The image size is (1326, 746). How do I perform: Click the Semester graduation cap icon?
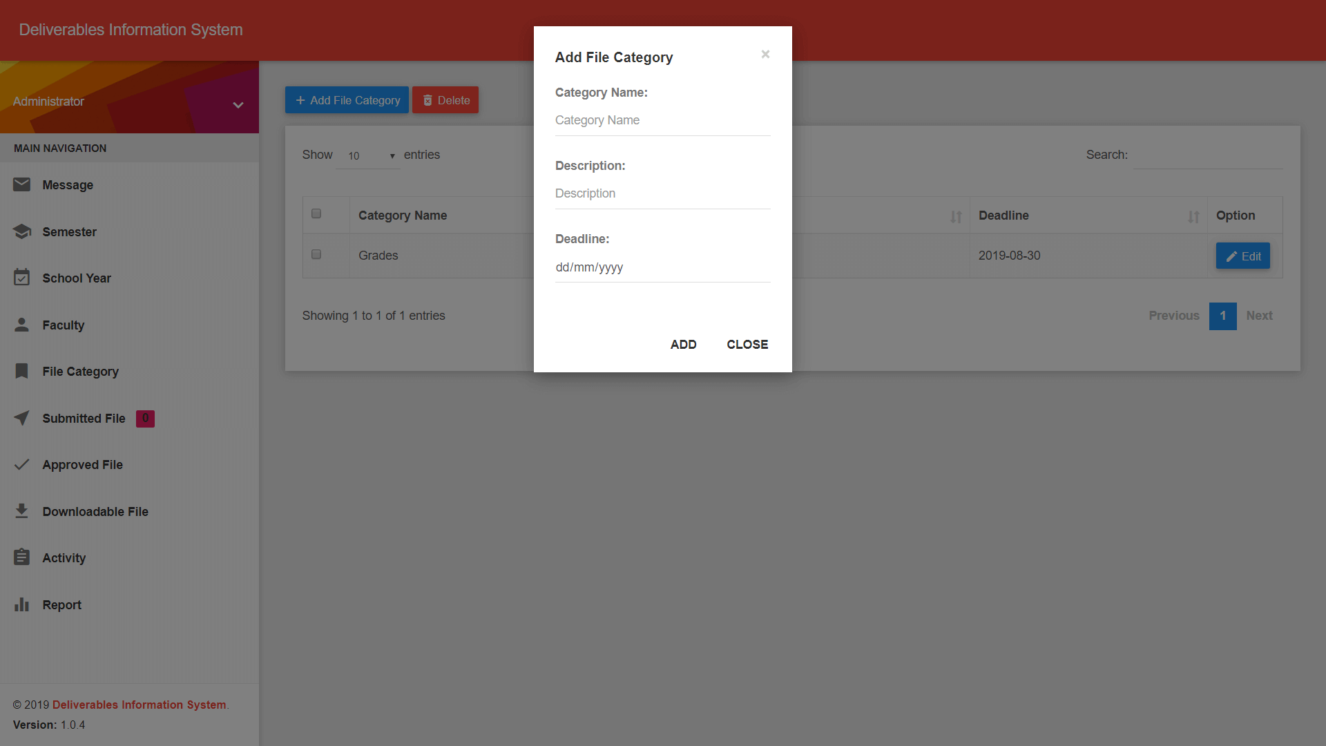(x=21, y=231)
